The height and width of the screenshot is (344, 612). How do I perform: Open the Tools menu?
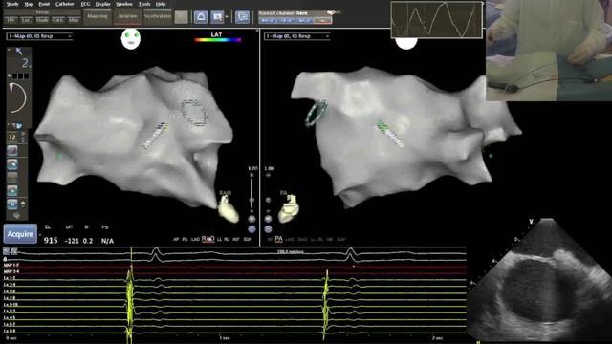pyautogui.click(x=144, y=4)
